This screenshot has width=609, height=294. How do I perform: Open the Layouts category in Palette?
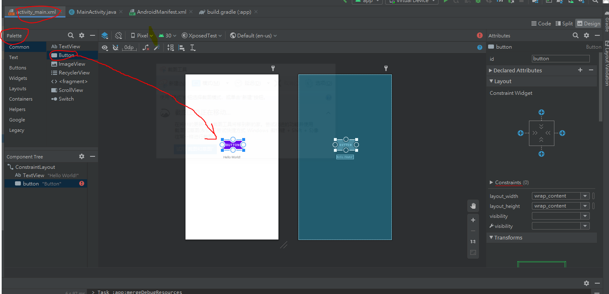click(x=18, y=88)
